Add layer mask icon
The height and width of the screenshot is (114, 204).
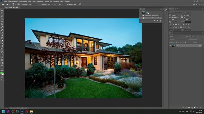coord(189,108)
